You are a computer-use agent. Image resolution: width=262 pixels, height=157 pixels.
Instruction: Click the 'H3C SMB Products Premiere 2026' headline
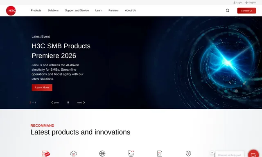[x=61, y=51]
